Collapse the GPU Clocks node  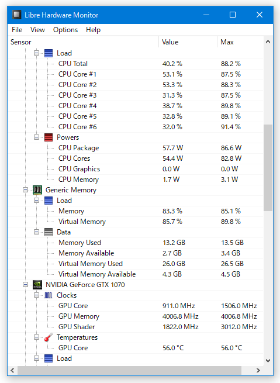click(x=36, y=295)
